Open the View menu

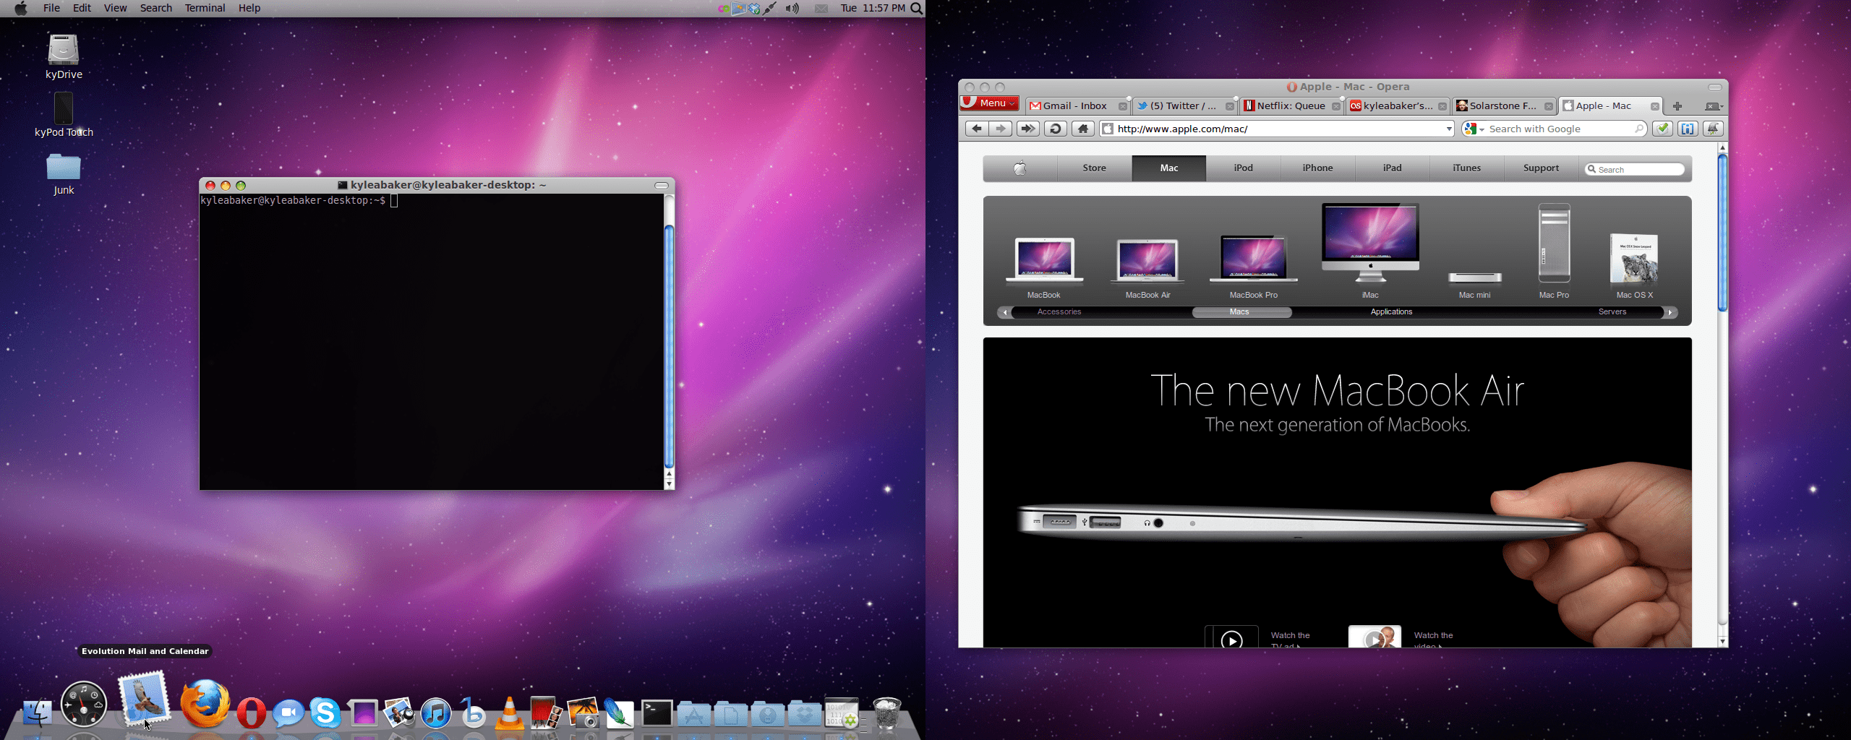(x=115, y=8)
